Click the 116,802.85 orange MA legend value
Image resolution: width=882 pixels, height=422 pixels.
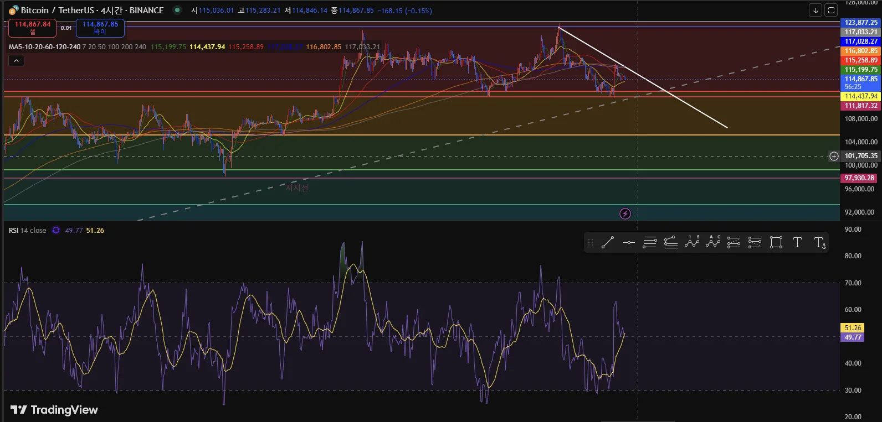[324, 47]
